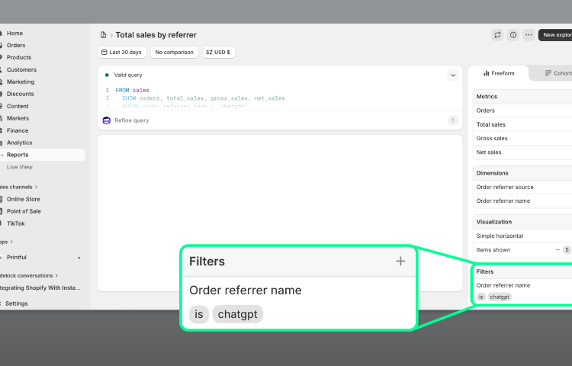Click the chatgpt filter value chip

(x=237, y=314)
